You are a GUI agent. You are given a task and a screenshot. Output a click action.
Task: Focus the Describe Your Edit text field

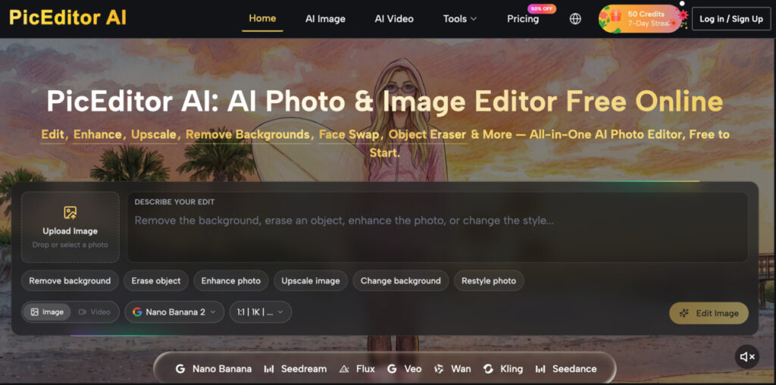(437, 227)
